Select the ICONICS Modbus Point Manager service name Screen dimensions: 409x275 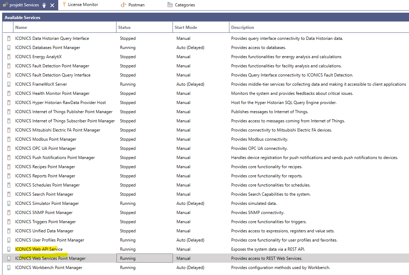coord(46,139)
